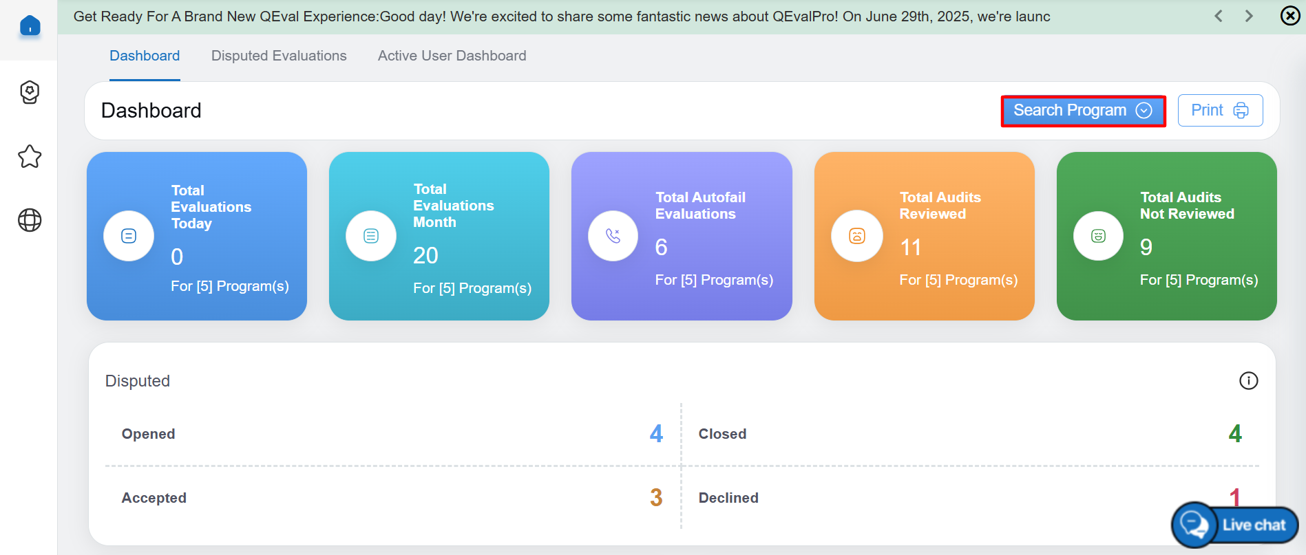
Task: Click the Opened disputes count
Action: point(656,434)
